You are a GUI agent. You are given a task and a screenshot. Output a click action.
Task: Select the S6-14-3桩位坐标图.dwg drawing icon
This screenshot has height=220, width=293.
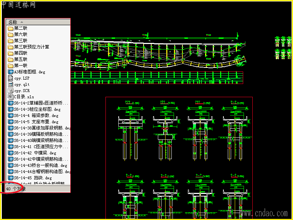(x=11, y=109)
